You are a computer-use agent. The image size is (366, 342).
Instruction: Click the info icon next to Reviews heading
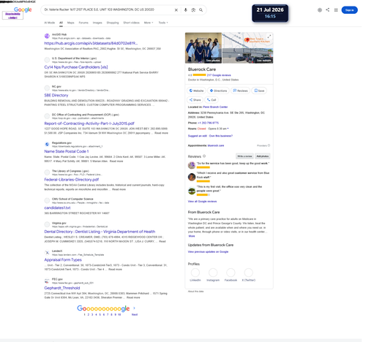(204, 156)
